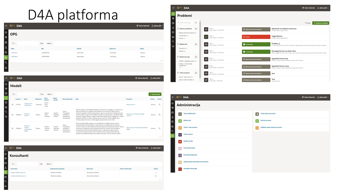Click the hierarchy icon in Problemi sidebar
This screenshot has width=338, height=190.
tap(173, 27)
